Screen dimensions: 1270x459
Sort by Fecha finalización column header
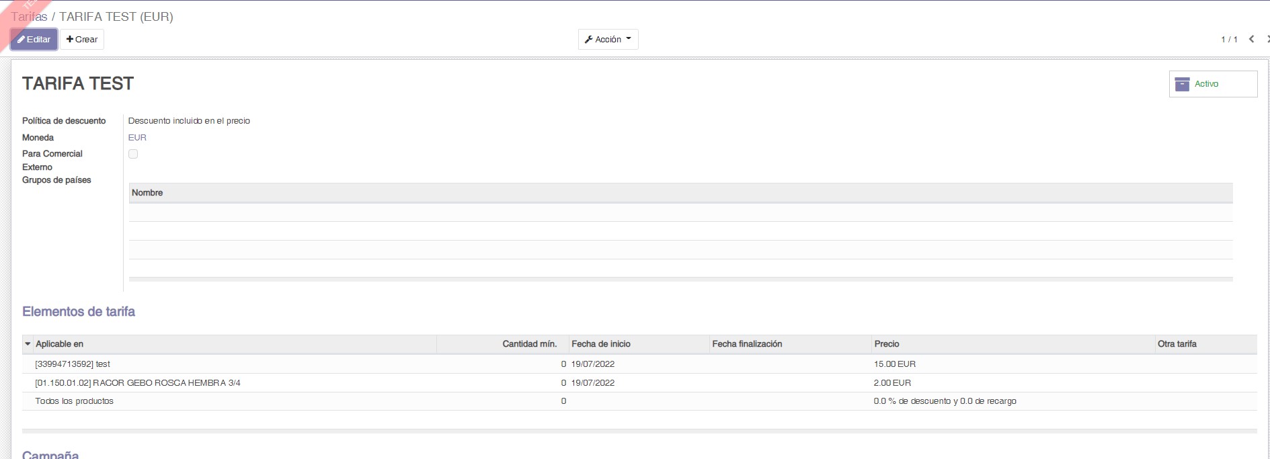[x=747, y=344]
